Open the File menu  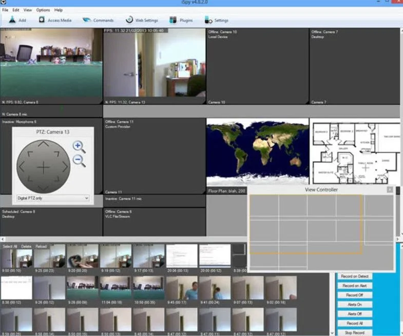5,10
